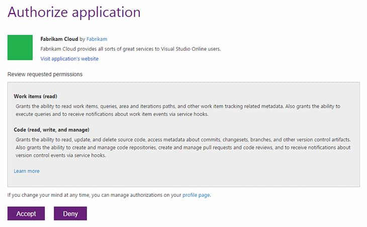Viewport: 367px width, 227px height.
Task: Deny the authorization request
Action: pos(70,213)
